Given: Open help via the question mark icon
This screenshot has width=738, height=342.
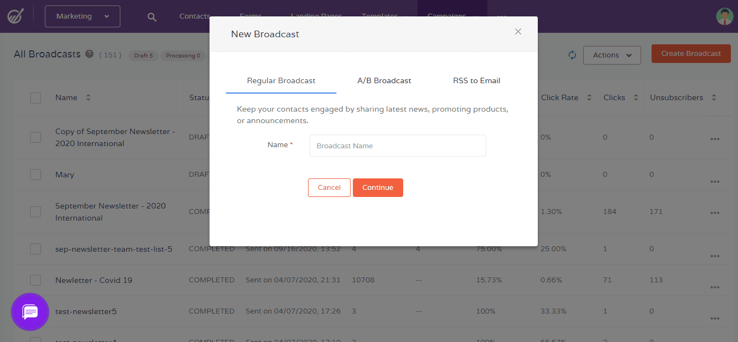Looking at the screenshot, I should [x=89, y=54].
